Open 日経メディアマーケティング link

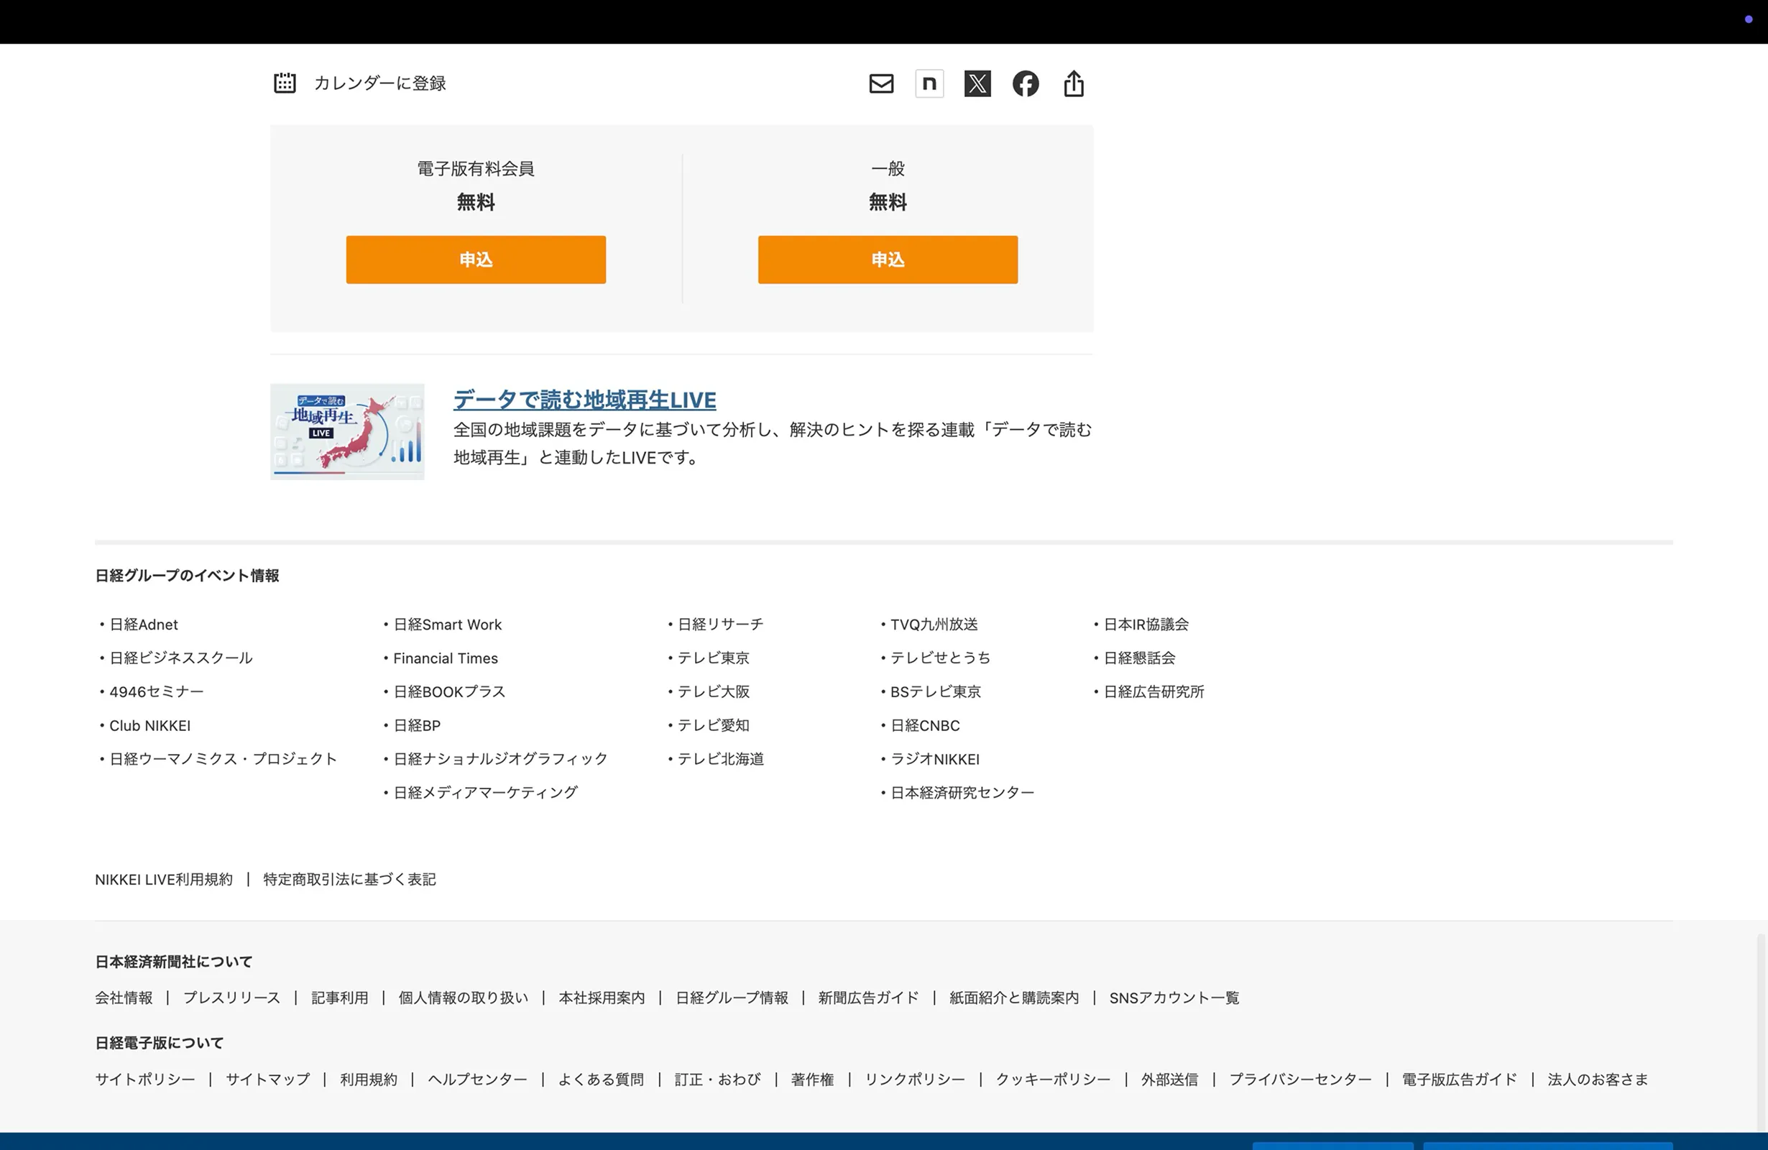click(x=486, y=793)
